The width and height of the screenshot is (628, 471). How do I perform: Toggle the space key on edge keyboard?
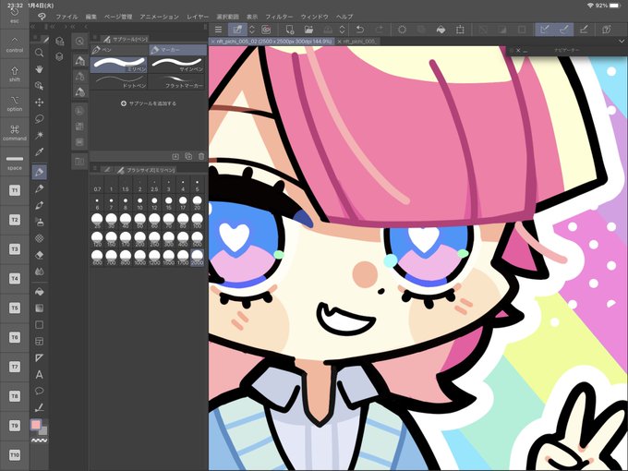point(15,163)
